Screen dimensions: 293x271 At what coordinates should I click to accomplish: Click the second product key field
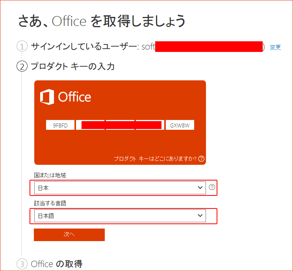pyautogui.click(x=90, y=125)
